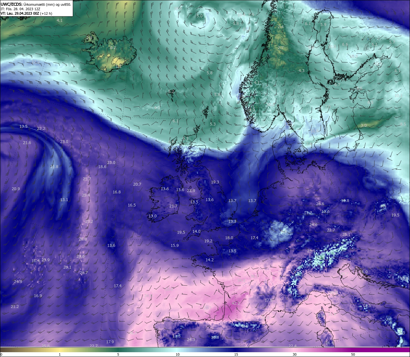Click the 16.9 value in the southwest Atlantic
Viewport: 410px width, 357px height.
point(38,296)
